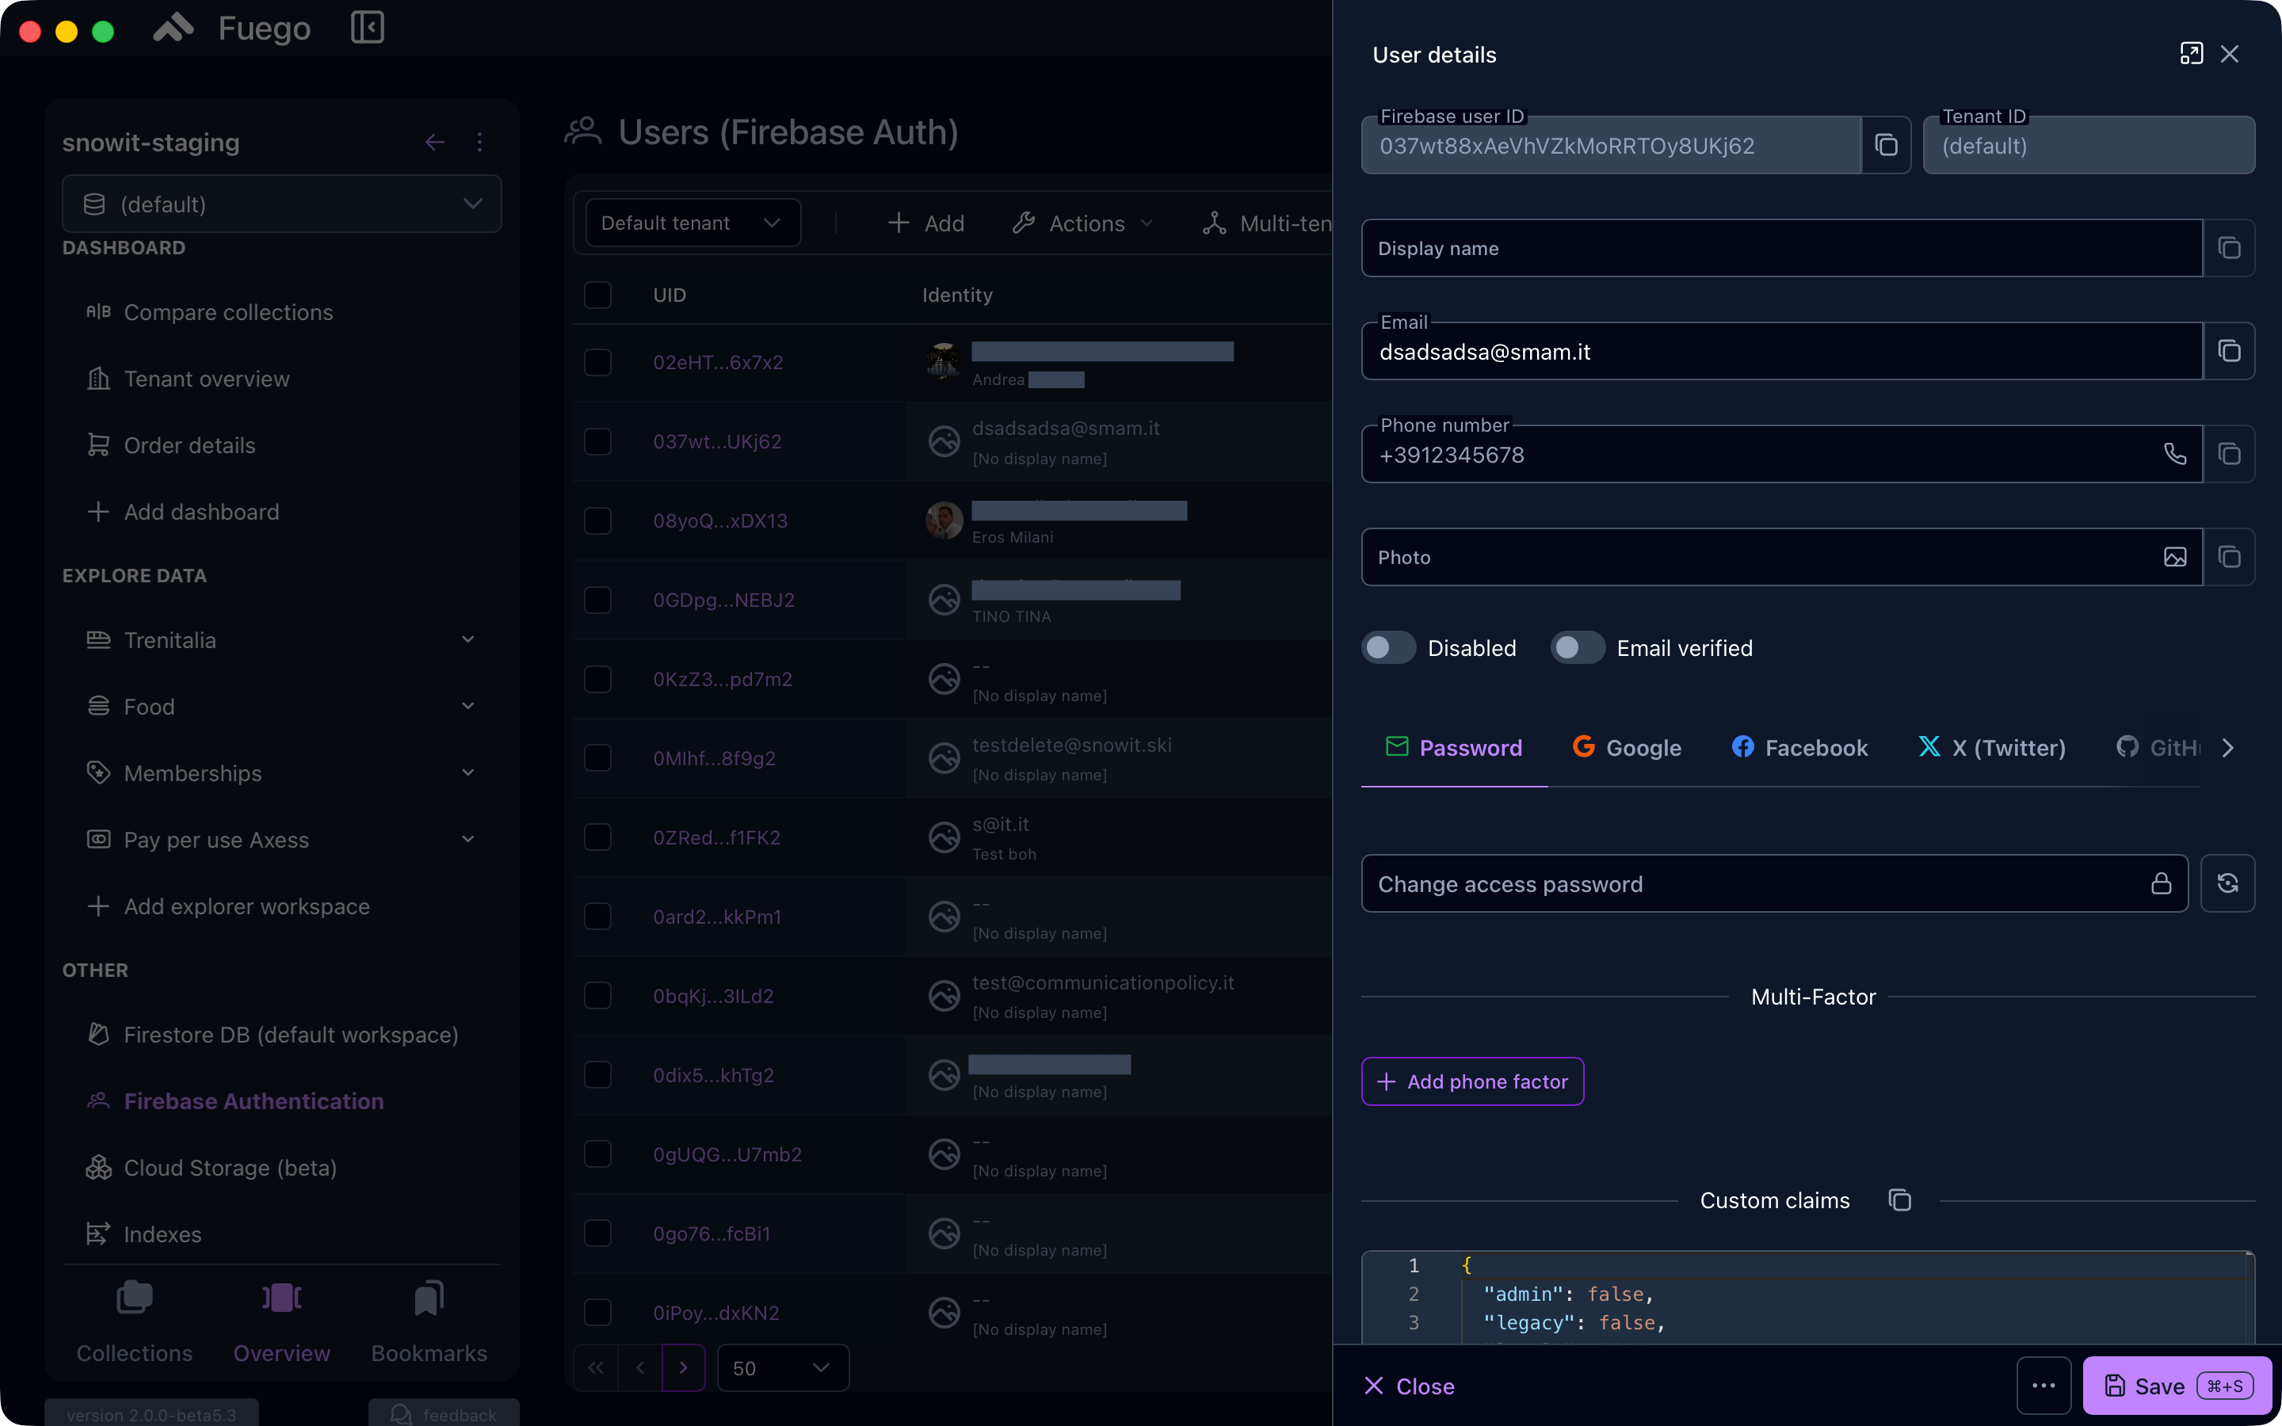This screenshot has height=1426, width=2282.
Task: Jump to first page of users
Action: tap(596, 1367)
